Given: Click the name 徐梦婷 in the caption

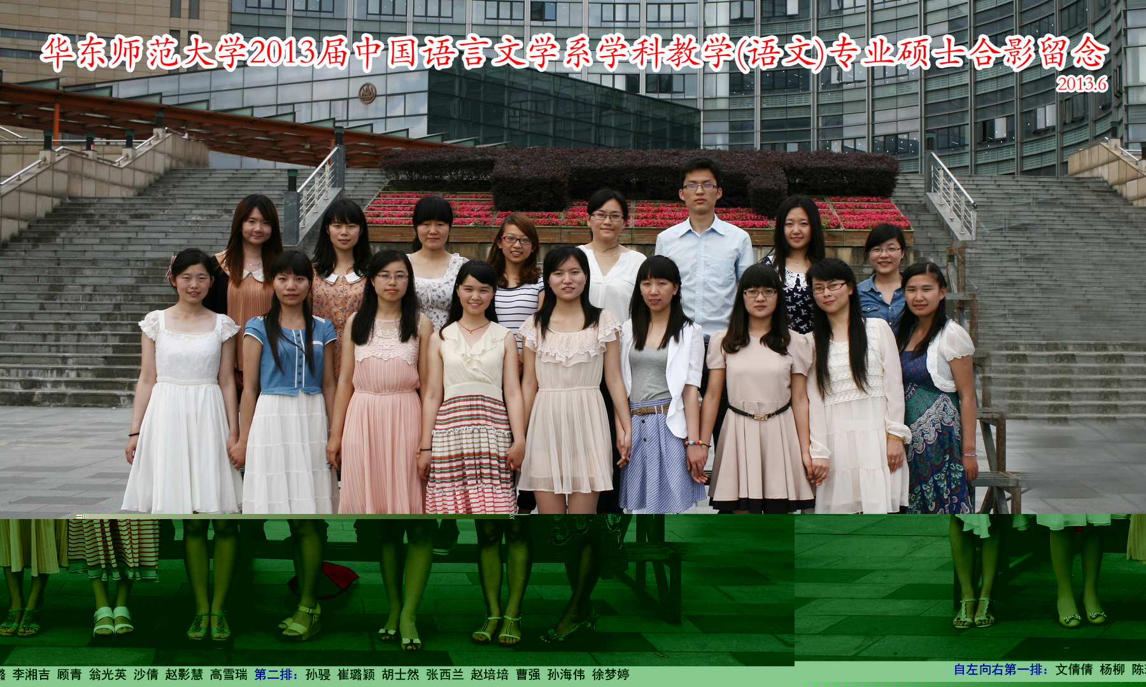Looking at the screenshot, I should point(611,675).
